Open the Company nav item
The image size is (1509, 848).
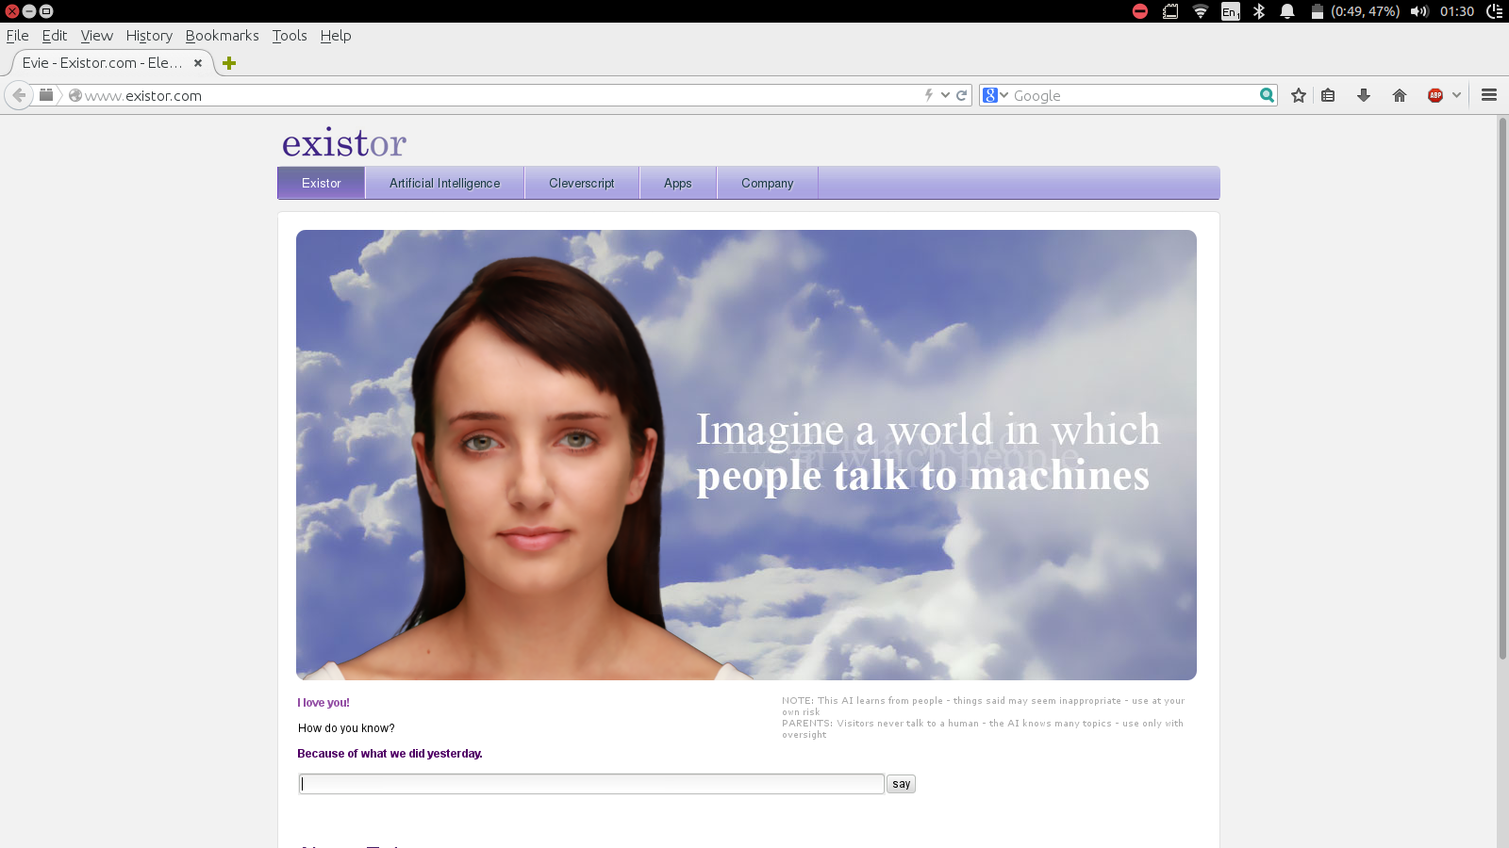click(767, 183)
